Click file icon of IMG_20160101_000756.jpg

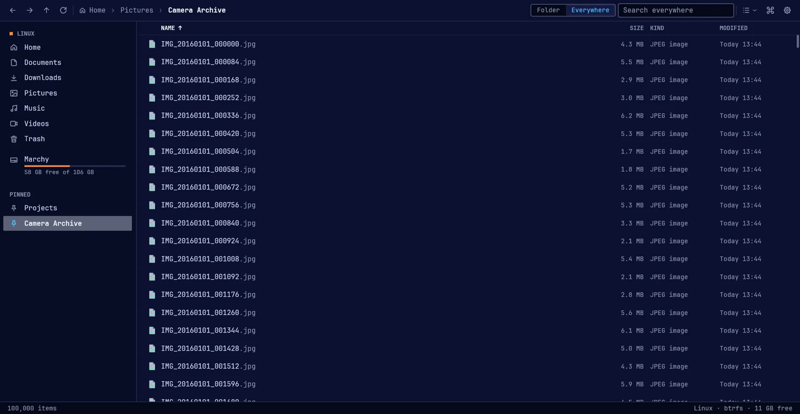[152, 205]
